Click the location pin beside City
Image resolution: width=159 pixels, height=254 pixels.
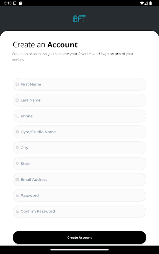coord(17,148)
